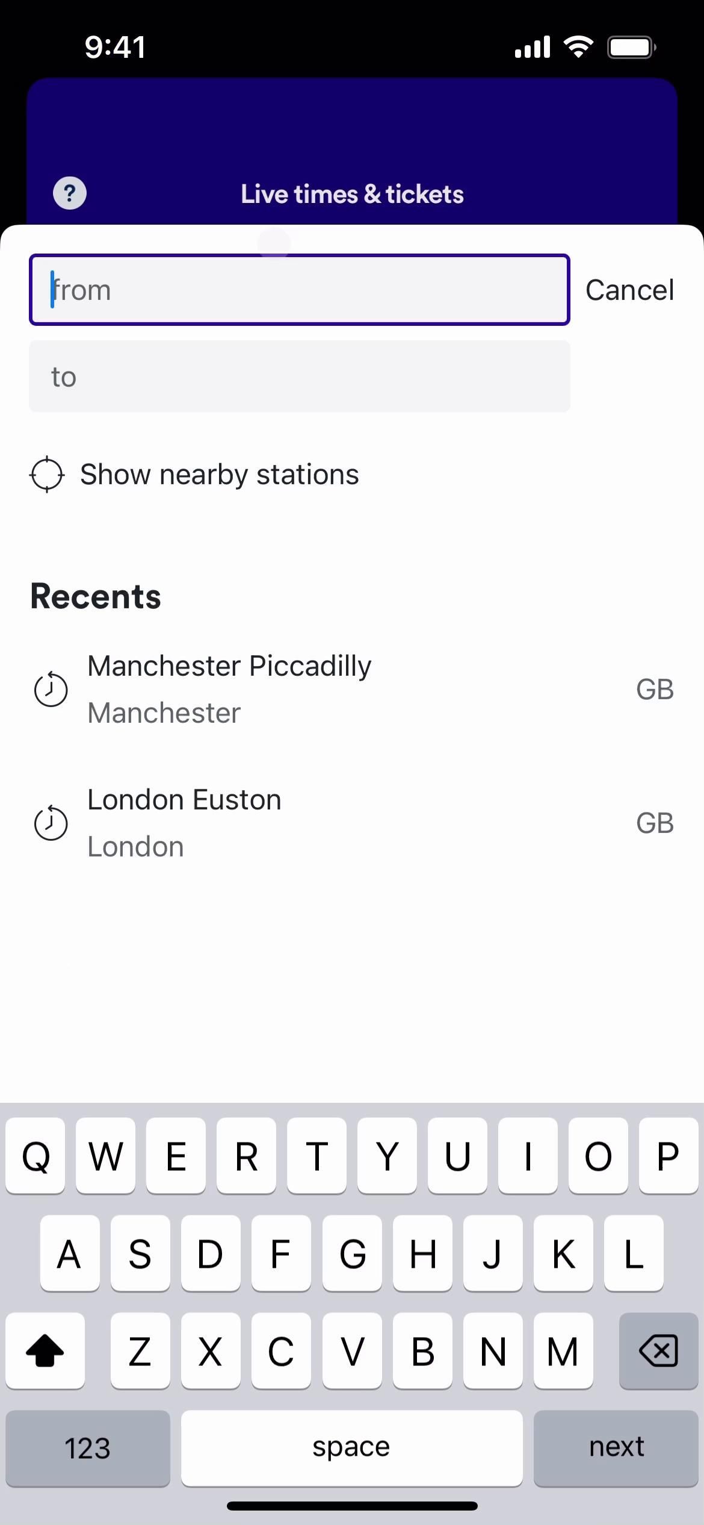The height and width of the screenshot is (1525, 704).
Task: Show nearby stations
Action: tap(220, 475)
